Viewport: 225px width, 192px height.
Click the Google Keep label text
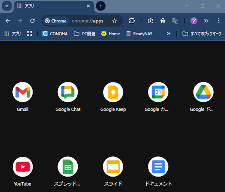[x=113, y=109]
